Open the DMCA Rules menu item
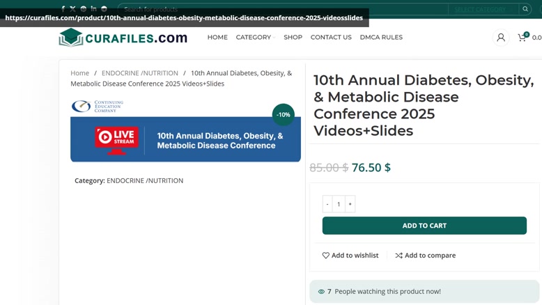 [x=381, y=38]
